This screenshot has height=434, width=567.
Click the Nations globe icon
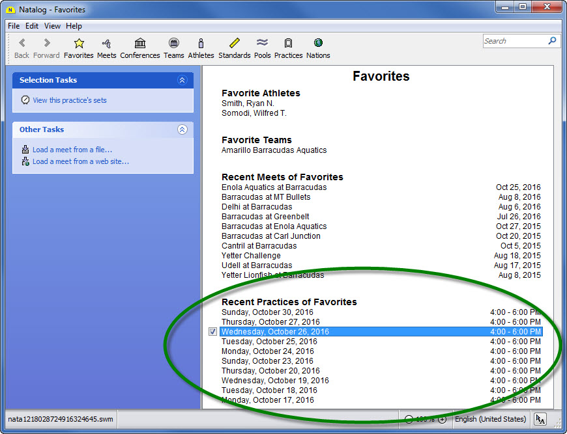(318, 44)
